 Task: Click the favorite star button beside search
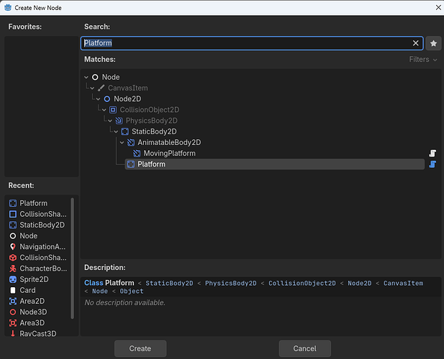pyautogui.click(x=433, y=43)
